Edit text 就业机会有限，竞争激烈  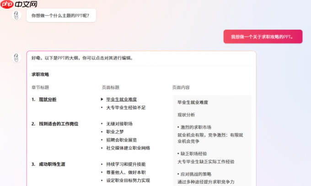210,138
